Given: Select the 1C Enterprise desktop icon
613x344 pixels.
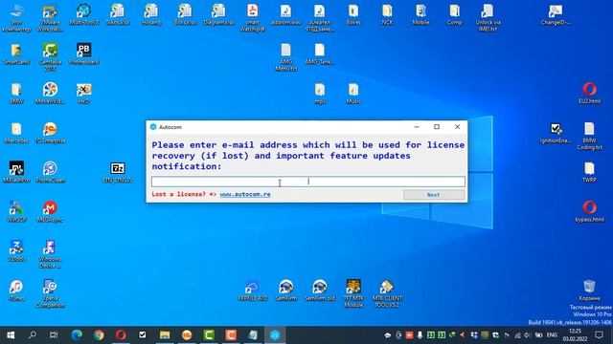Looking at the screenshot, I should click(x=50, y=133).
